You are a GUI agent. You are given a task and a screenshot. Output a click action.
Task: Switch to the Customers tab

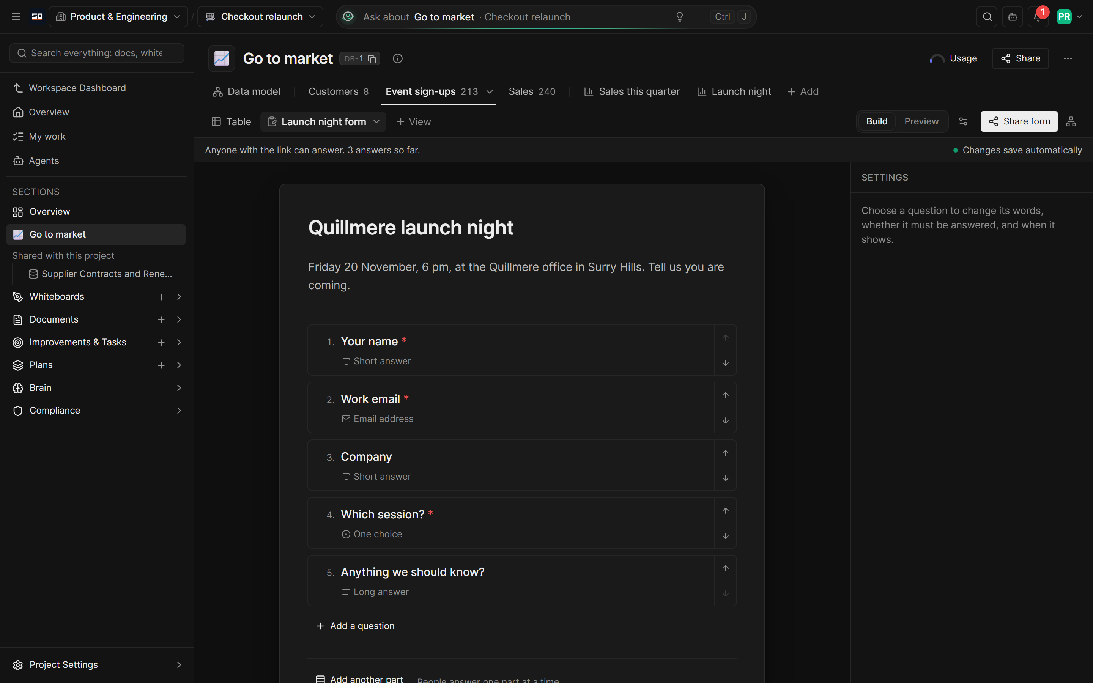pyautogui.click(x=338, y=92)
